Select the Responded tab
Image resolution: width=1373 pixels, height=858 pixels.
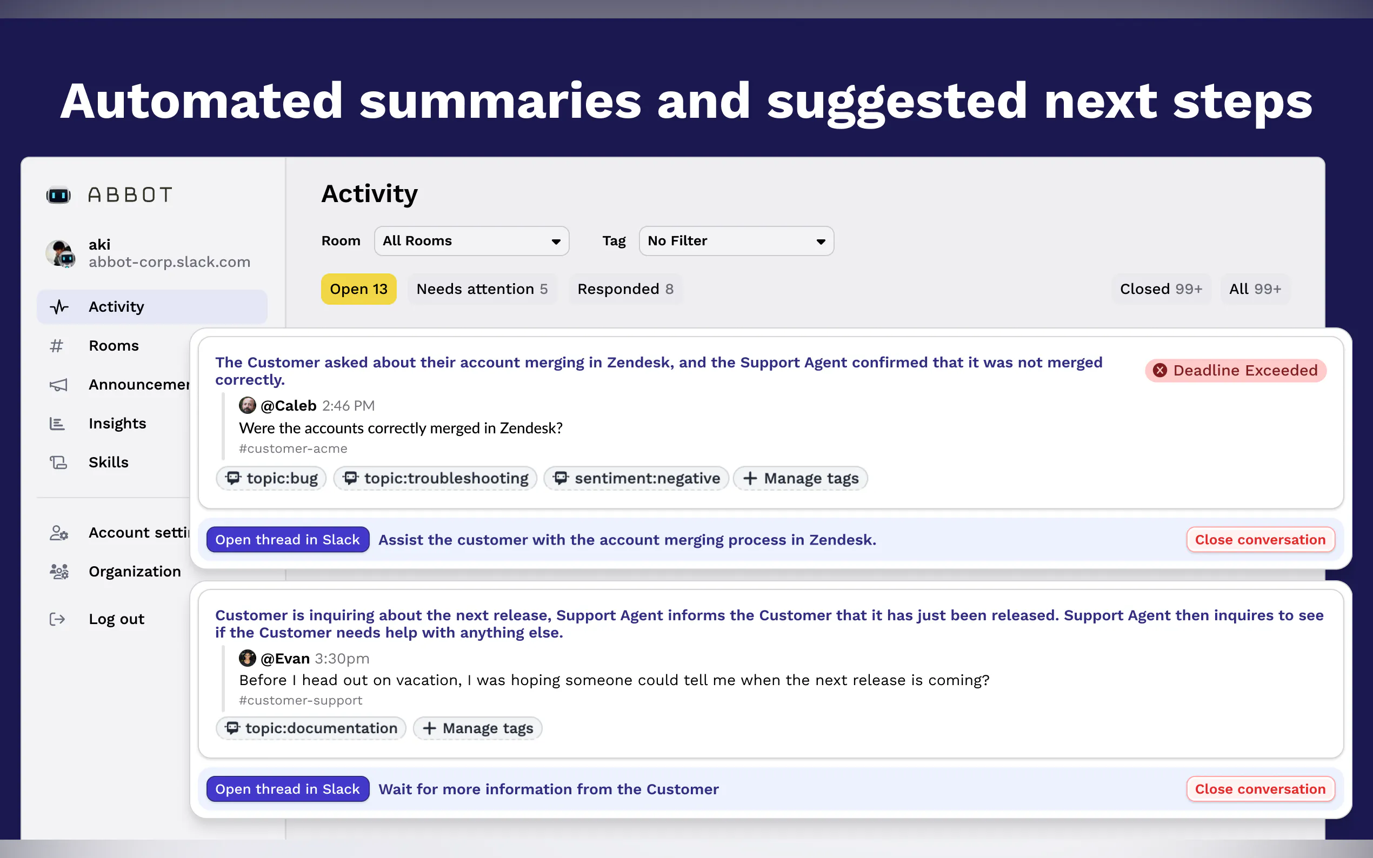coord(625,290)
